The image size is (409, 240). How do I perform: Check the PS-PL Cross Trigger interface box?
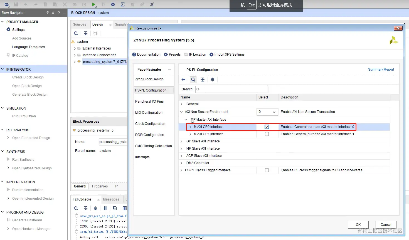(x=267, y=170)
